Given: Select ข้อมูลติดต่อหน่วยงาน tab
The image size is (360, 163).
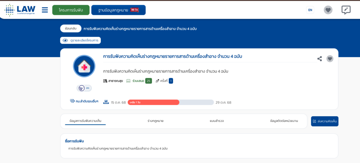Looking at the screenshot, I should [284, 121].
